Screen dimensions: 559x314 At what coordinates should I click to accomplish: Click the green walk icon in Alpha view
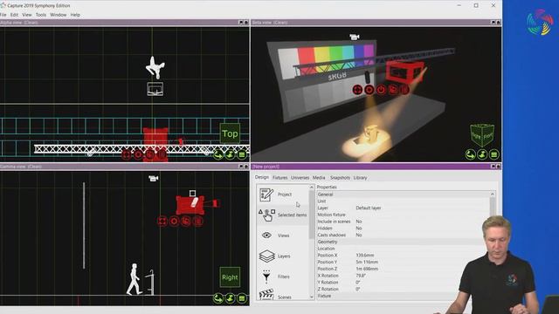coord(230,155)
